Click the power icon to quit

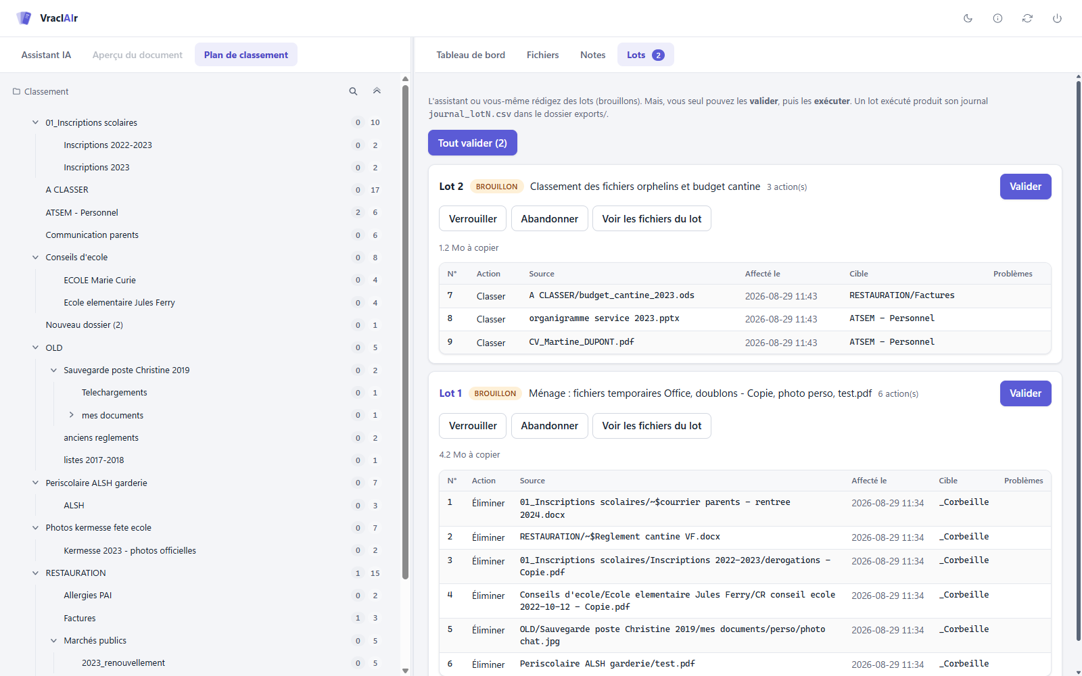[1057, 18]
